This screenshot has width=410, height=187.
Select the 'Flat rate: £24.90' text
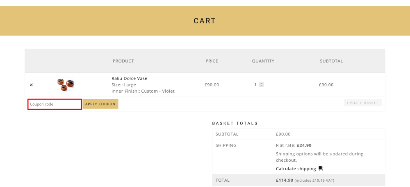tap(294, 145)
